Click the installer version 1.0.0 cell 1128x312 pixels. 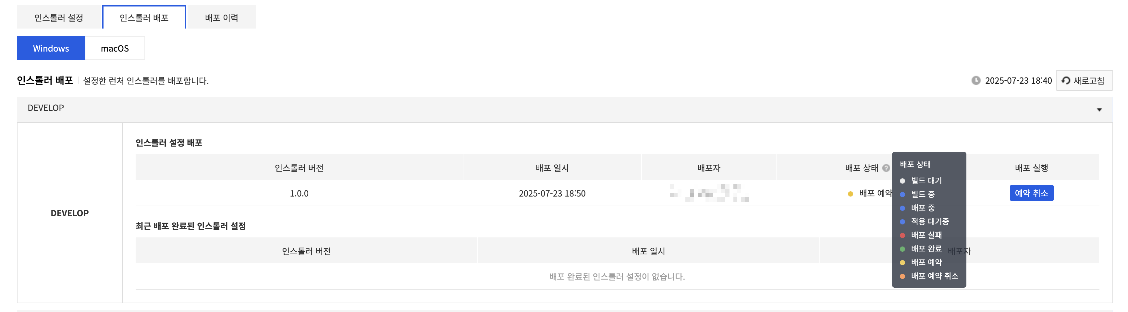(299, 193)
